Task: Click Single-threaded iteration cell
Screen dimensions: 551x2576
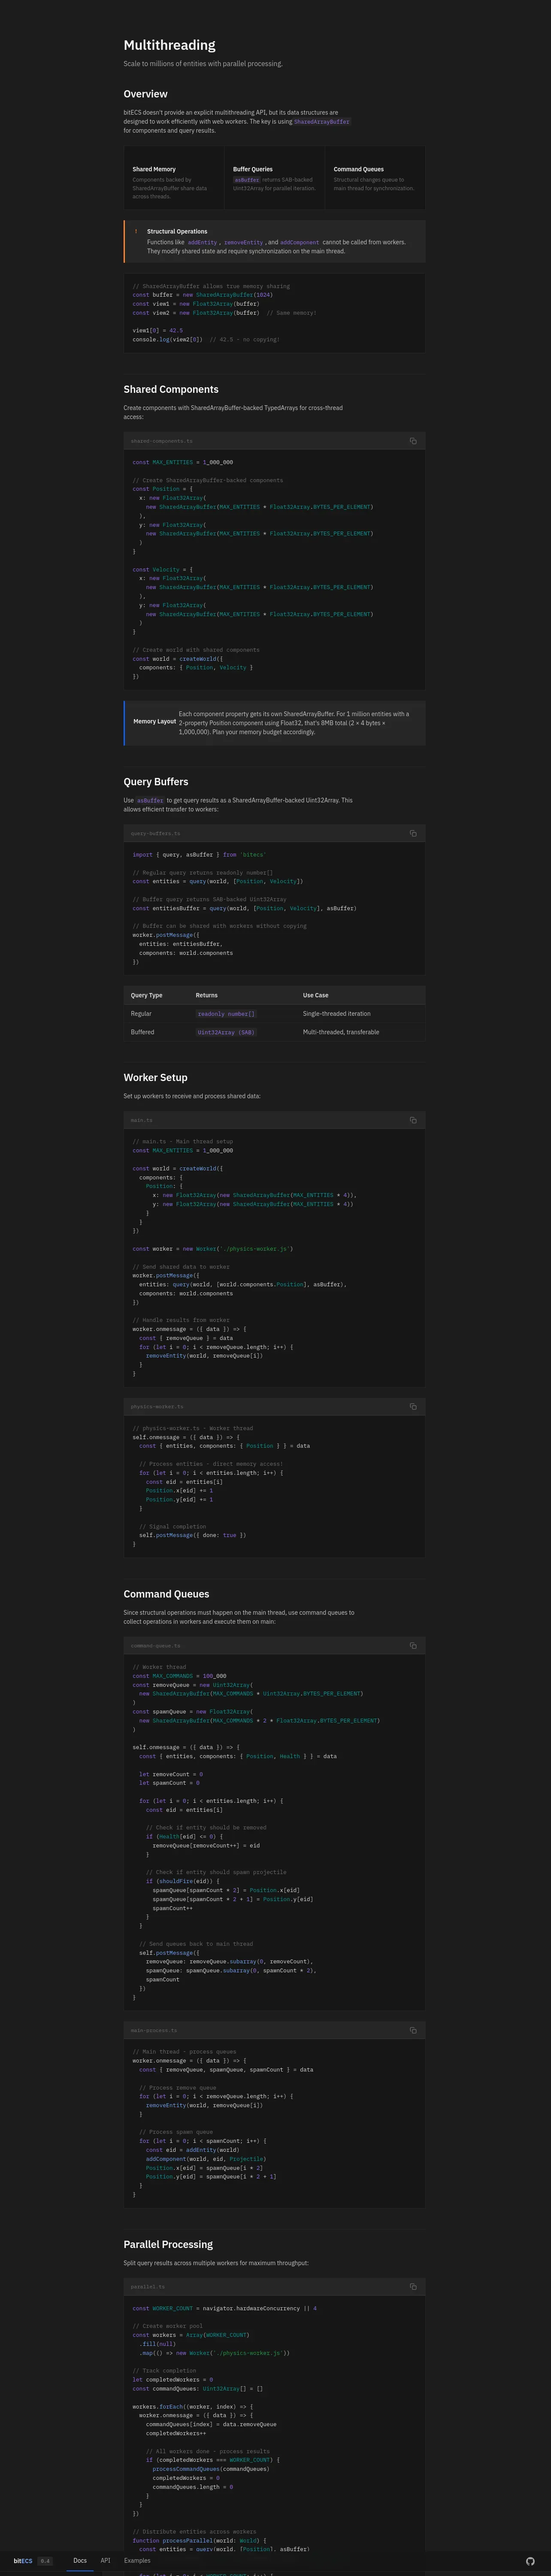Action: (336, 1014)
